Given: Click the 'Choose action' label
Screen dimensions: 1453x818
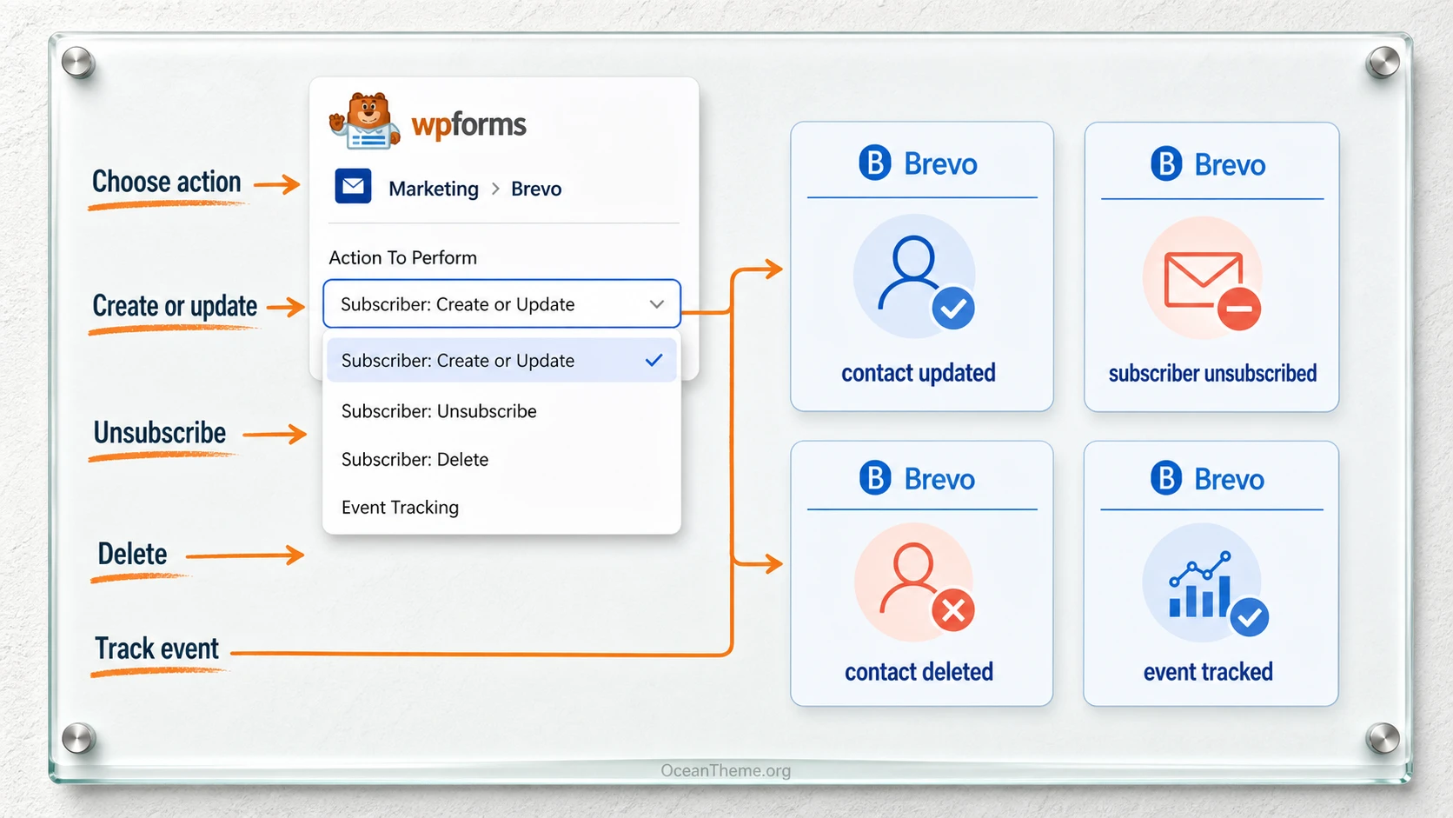Looking at the screenshot, I should 167,182.
